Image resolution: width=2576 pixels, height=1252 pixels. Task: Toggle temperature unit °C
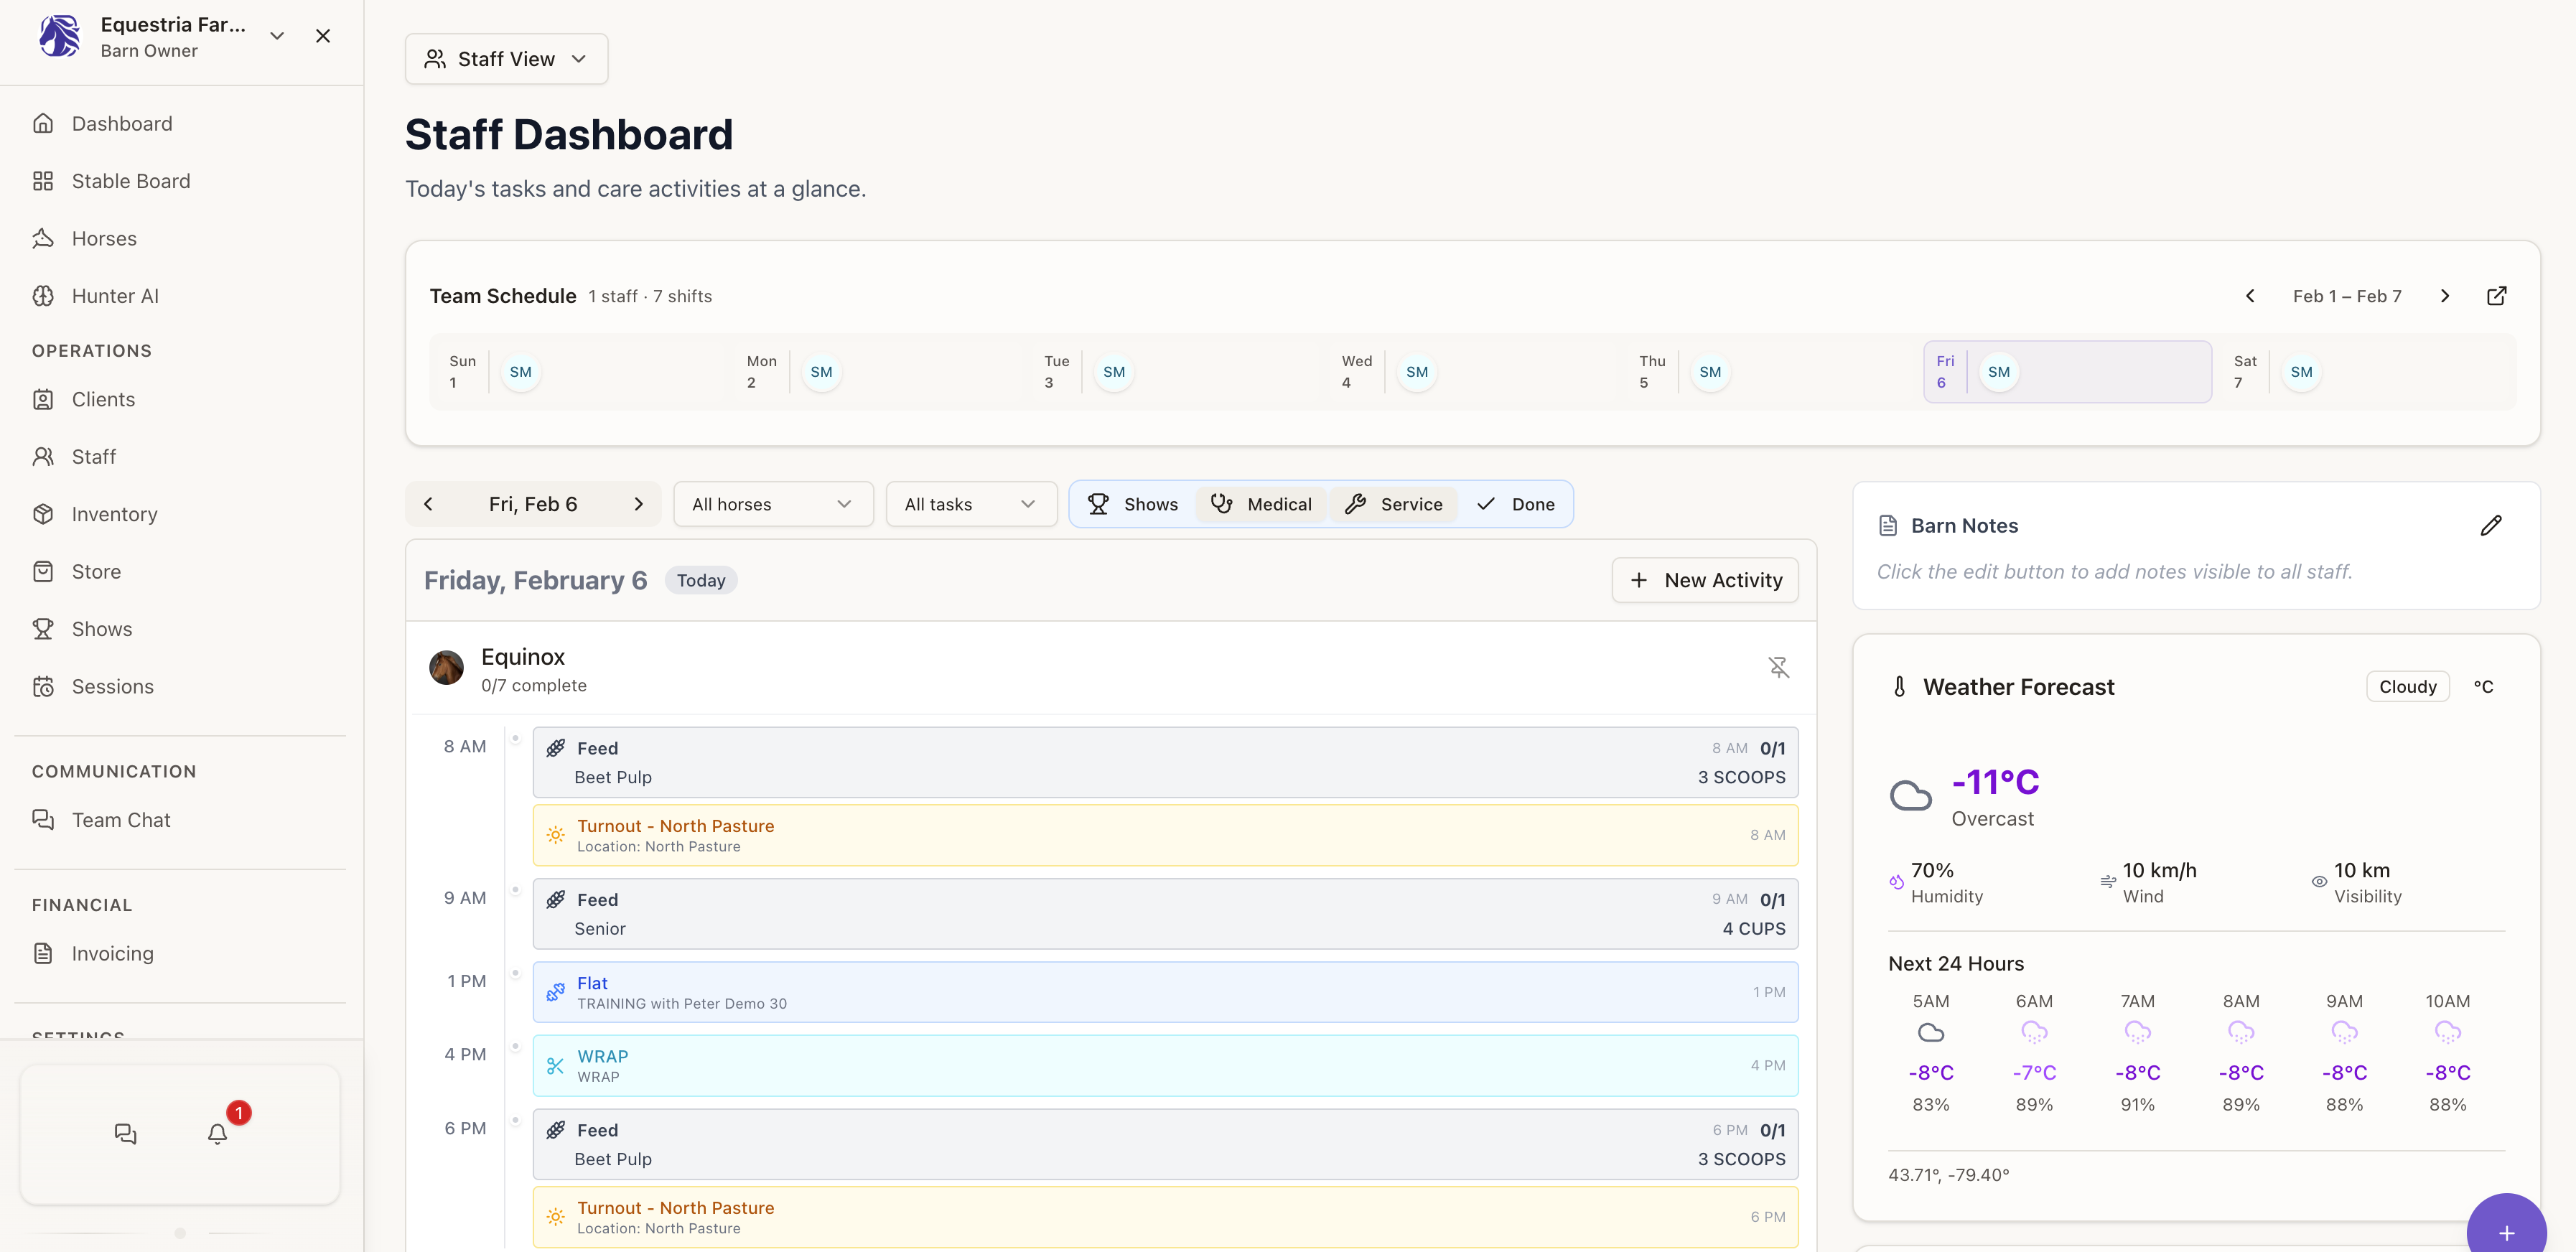click(2483, 687)
